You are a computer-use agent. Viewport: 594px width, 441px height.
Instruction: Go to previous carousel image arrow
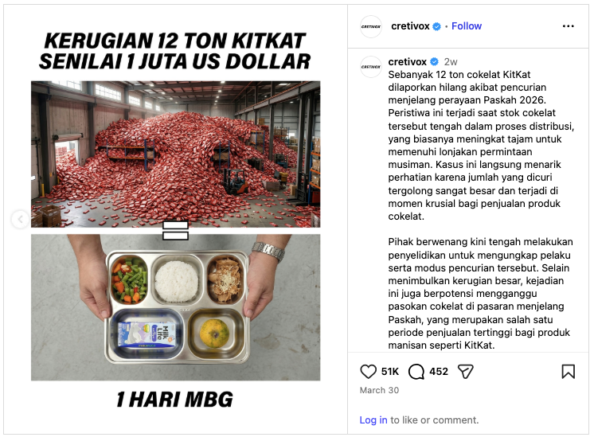21,219
